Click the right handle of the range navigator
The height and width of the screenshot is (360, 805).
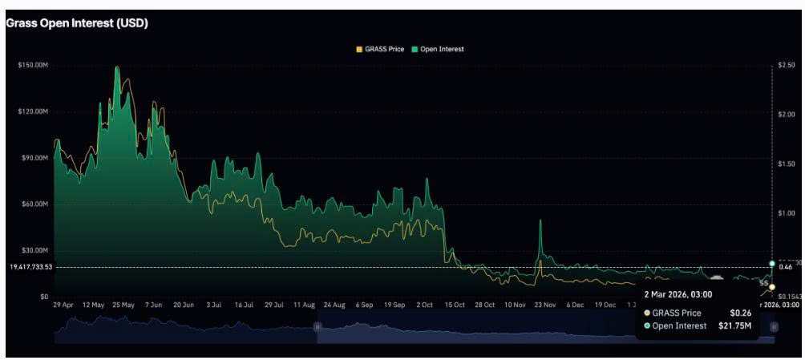(774, 326)
